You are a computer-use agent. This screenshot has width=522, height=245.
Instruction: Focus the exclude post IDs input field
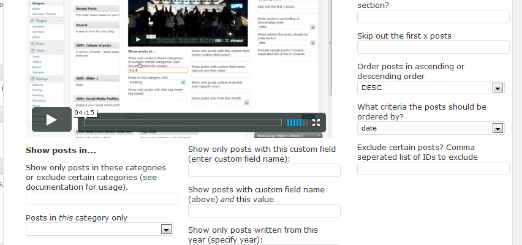[433, 168]
